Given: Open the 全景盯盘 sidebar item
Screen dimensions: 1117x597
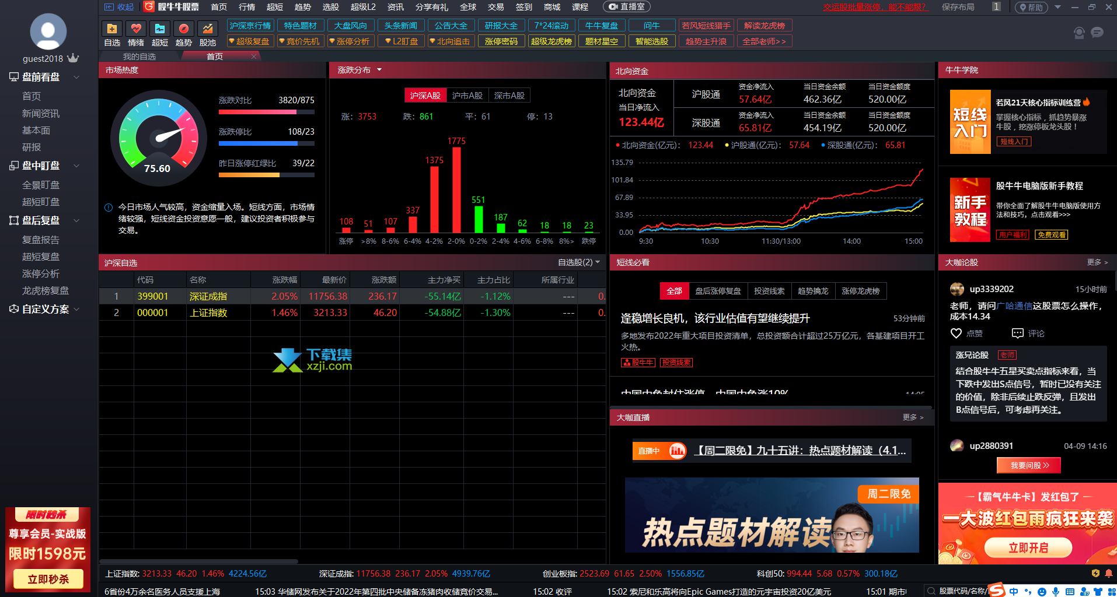Looking at the screenshot, I should click(41, 185).
